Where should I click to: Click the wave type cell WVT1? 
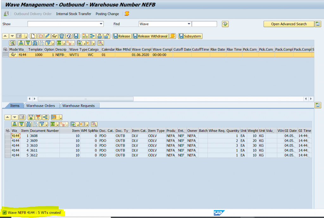78,55
